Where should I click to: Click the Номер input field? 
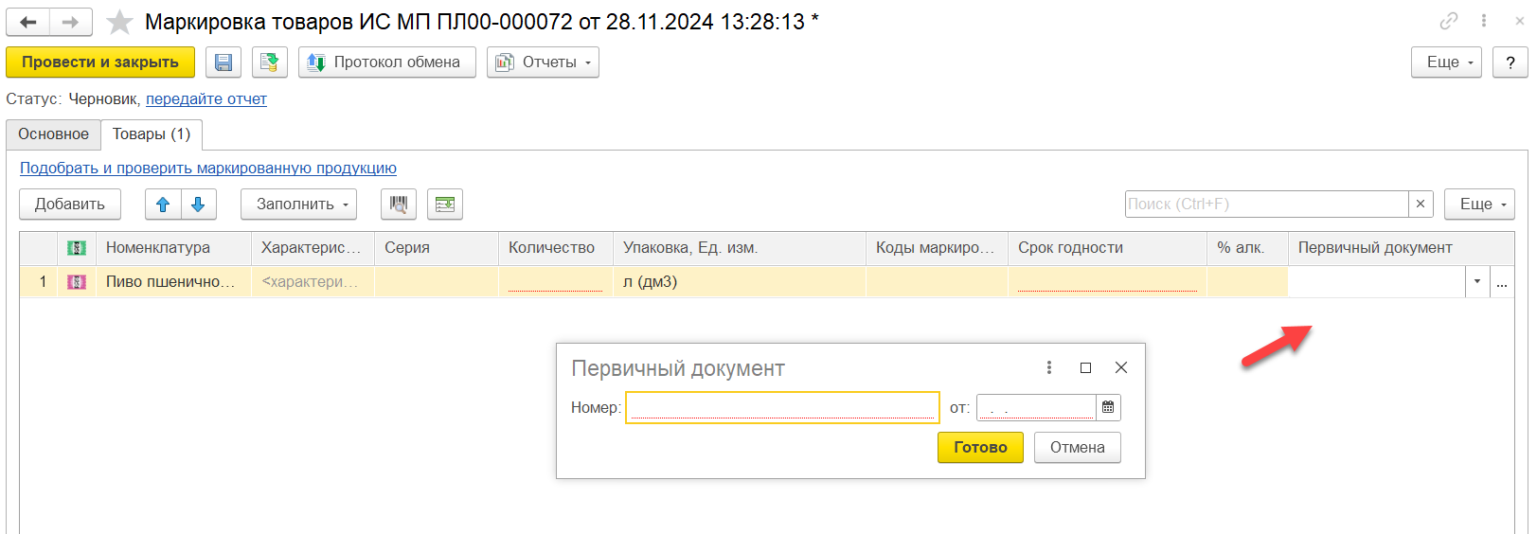click(782, 407)
